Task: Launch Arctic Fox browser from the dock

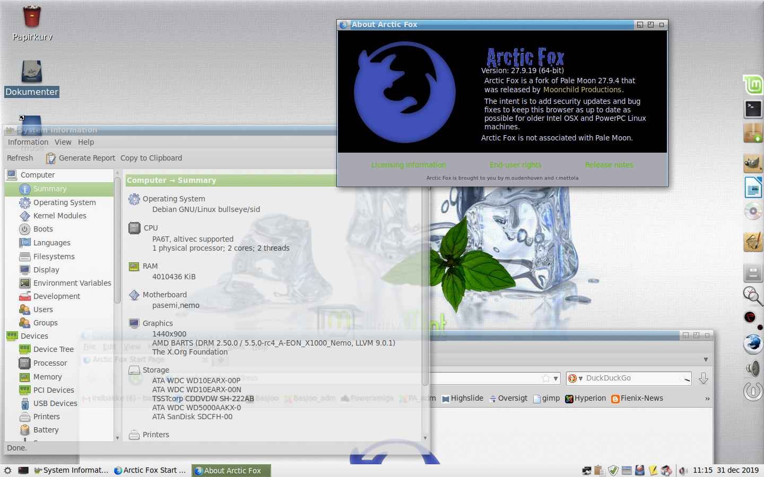Action: coord(753,343)
